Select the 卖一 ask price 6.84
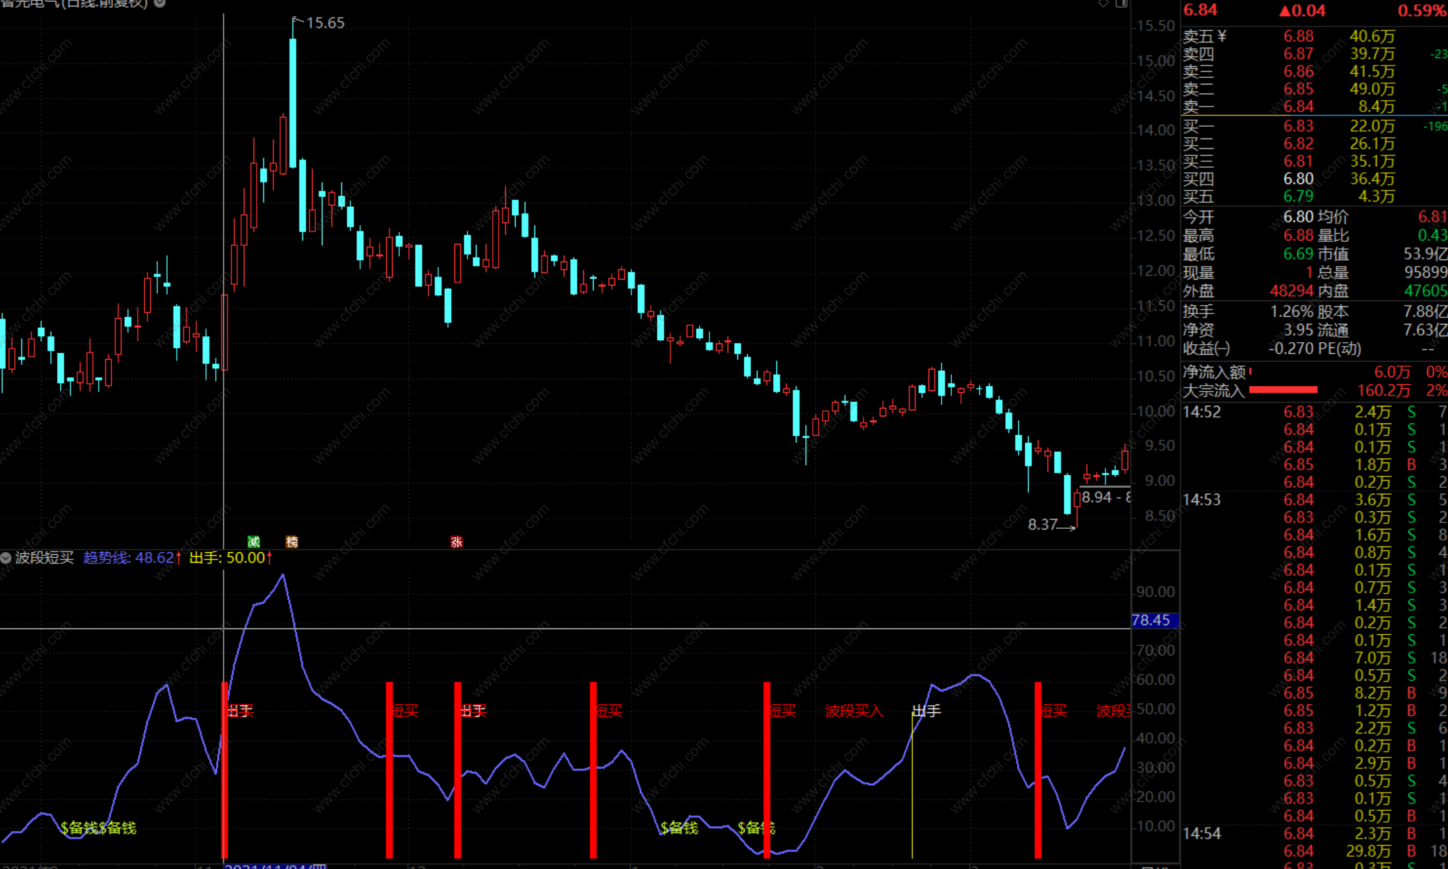The height and width of the screenshot is (869, 1448). [1298, 107]
